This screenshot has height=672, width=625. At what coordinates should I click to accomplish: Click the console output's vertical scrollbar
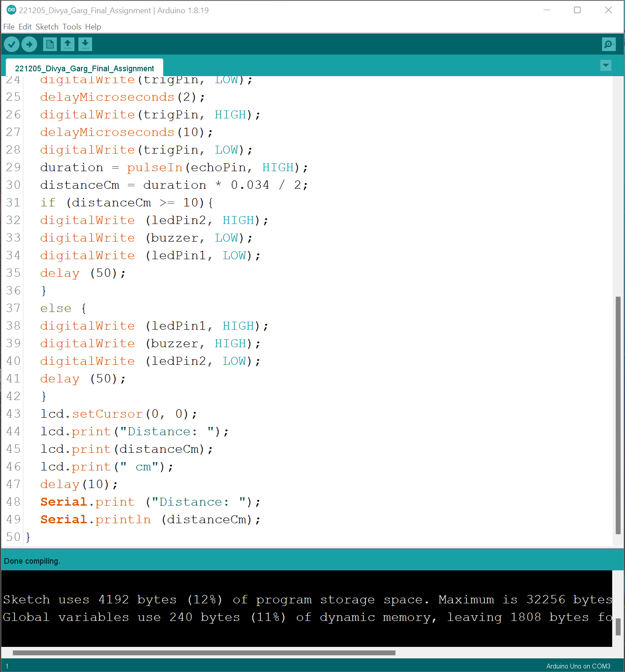[x=618, y=627]
